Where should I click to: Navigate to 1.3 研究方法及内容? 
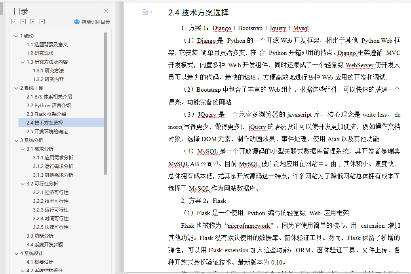47,62
